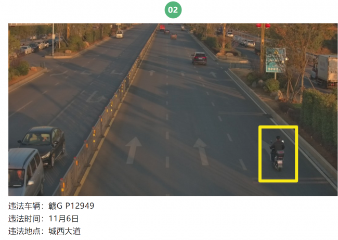This screenshot has width=338, height=240.
Task: Click the license plate text 赣G P12949
Action: 71,206
